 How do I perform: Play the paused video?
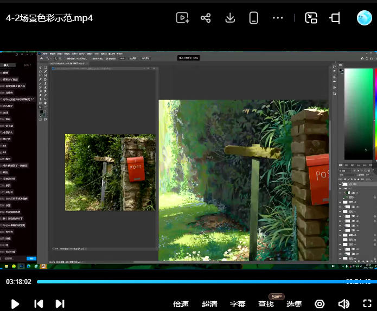point(15,304)
